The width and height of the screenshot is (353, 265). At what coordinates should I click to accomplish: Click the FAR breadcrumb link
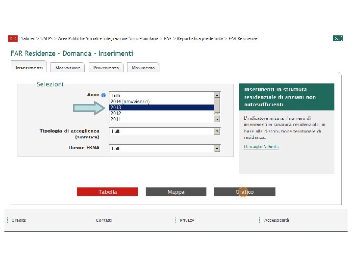pos(168,39)
